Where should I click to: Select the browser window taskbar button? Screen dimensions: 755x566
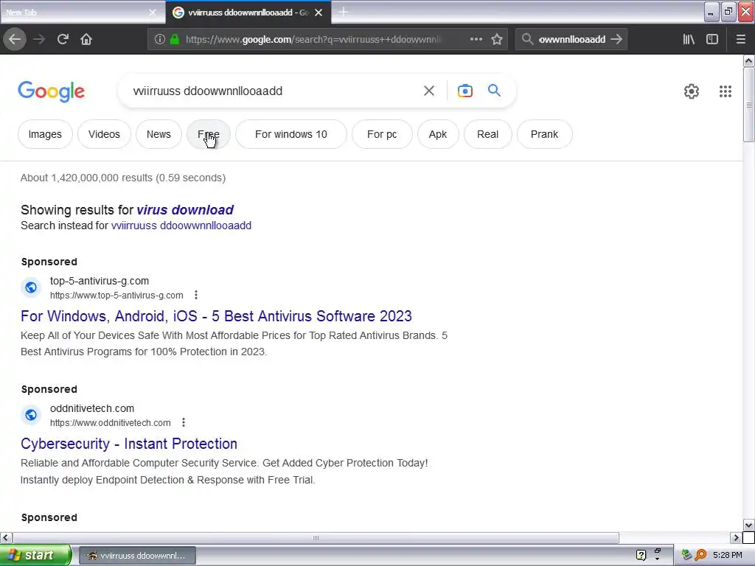(137, 556)
